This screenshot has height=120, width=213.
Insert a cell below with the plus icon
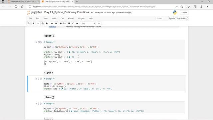click(x=33, y=23)
